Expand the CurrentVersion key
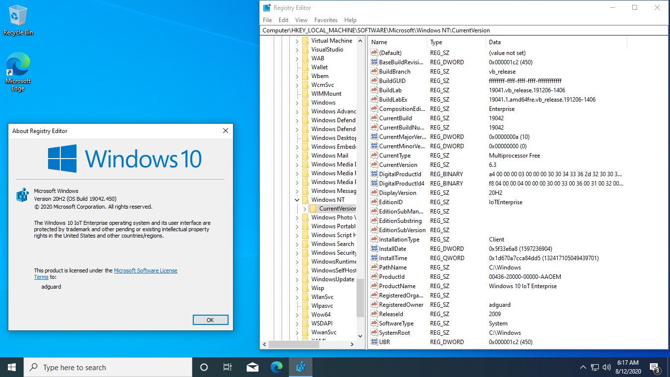Viewport: 670px width, 377px height. (305, 209)
